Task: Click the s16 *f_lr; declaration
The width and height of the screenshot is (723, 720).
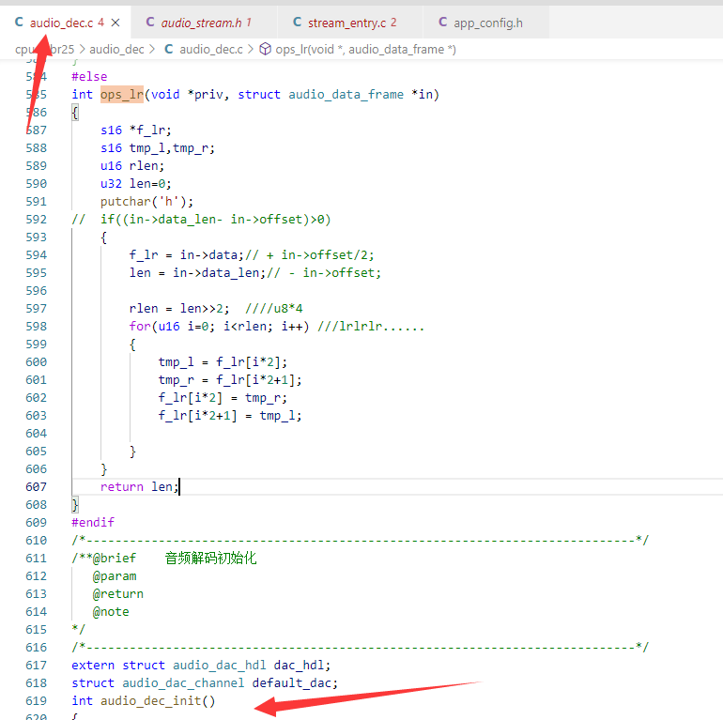Action: (135, 130)
